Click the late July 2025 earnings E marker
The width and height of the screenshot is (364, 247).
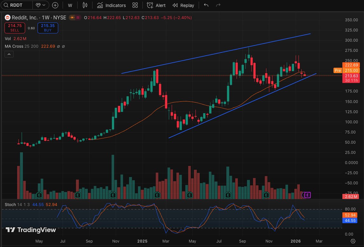228,195
